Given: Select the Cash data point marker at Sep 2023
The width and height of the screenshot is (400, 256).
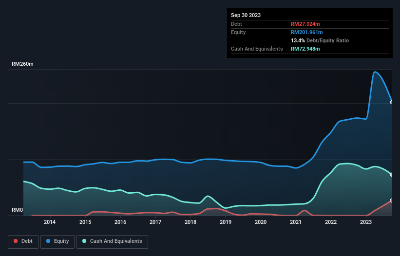Looking at the screenshot, I should (x=392, y=175).
